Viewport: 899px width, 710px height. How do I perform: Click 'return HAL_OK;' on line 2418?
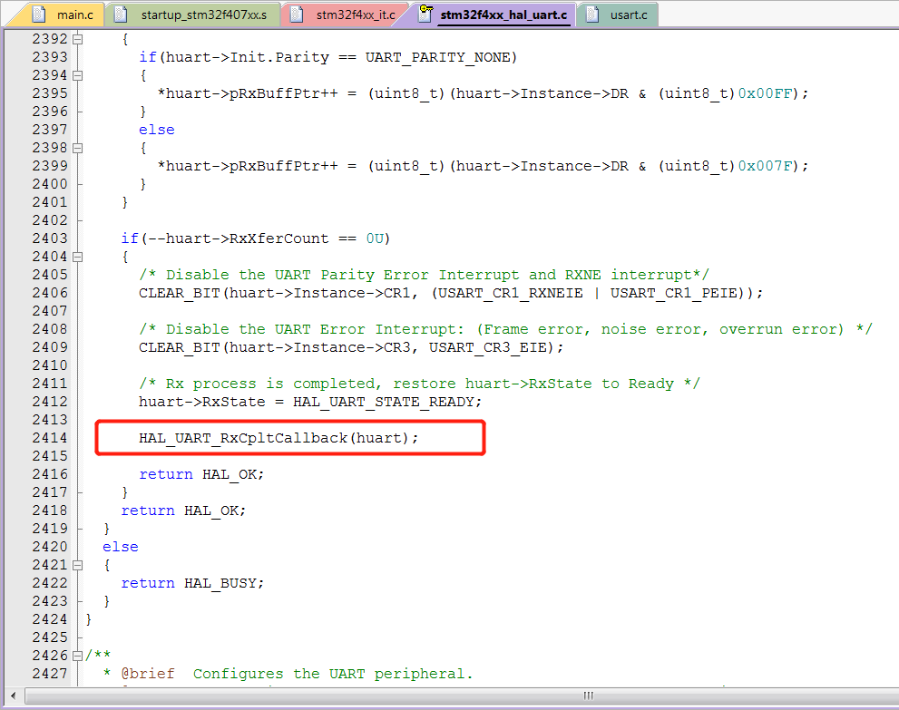pyautogui.click(x=183, y=511)
